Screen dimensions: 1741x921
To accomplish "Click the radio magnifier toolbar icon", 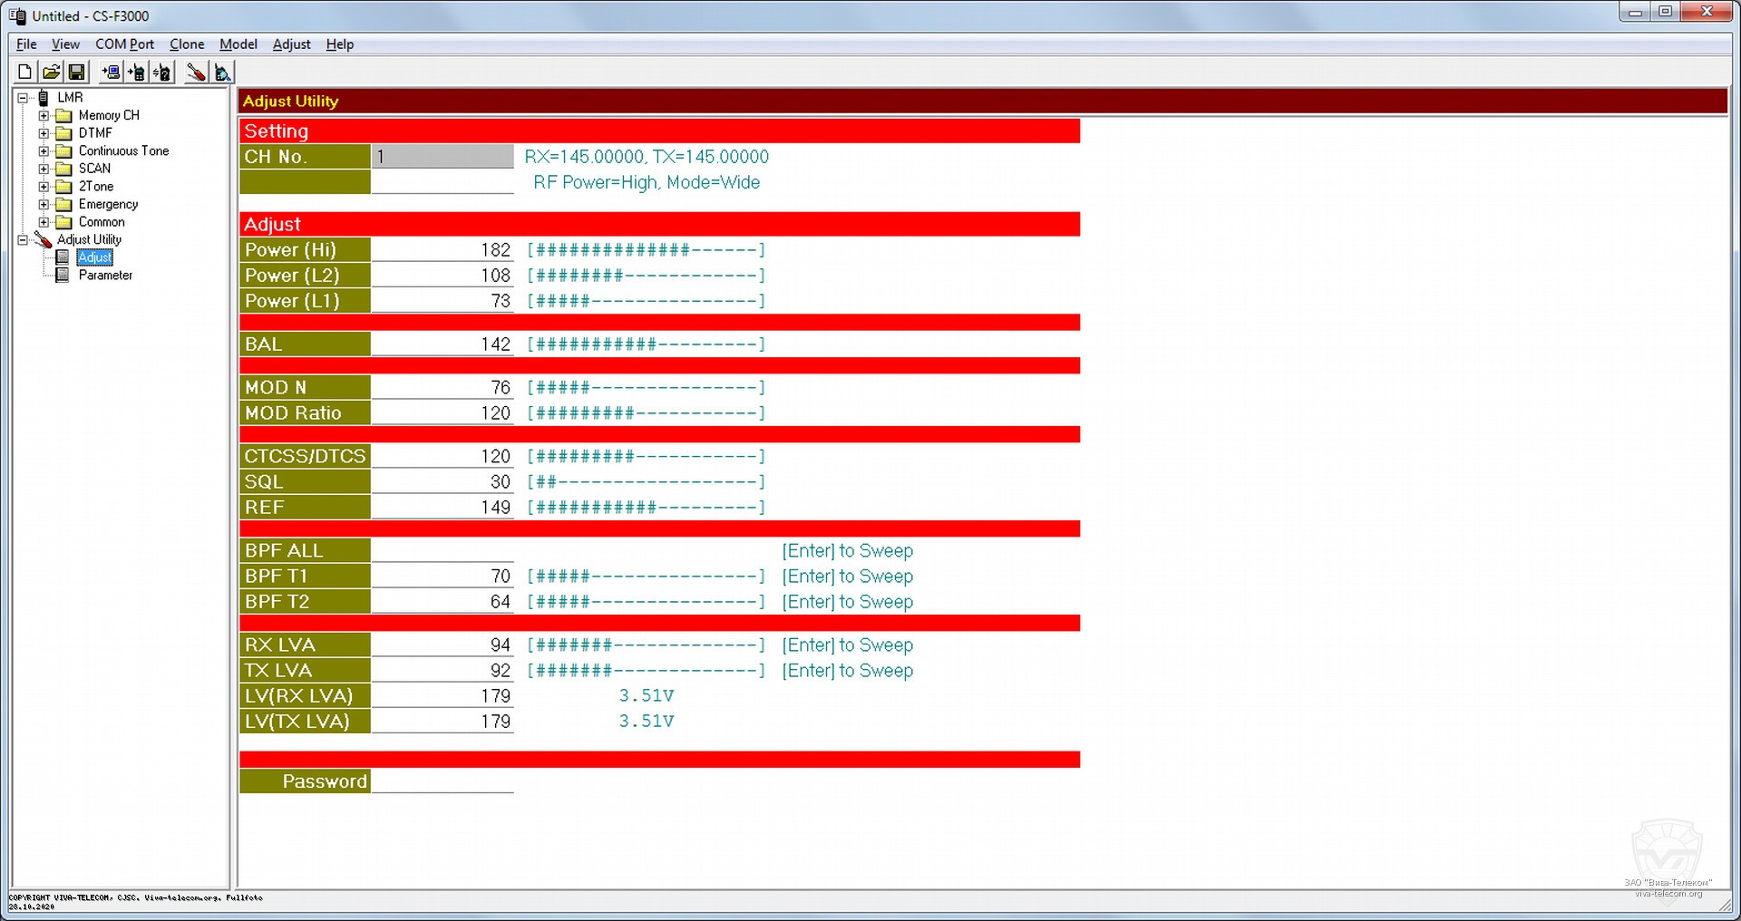I will [x=222, y=73].
